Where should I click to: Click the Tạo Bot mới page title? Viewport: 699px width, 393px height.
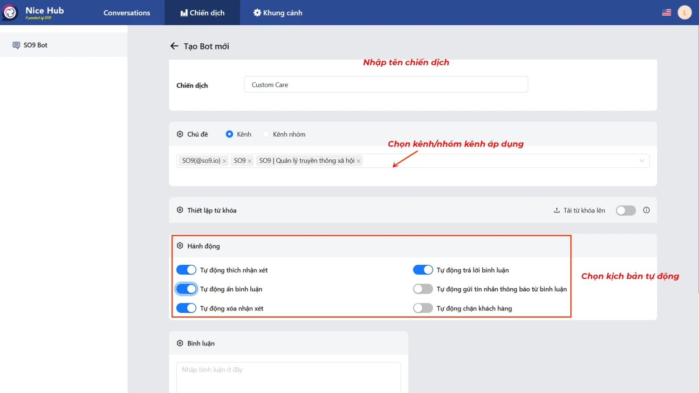[206, 46]
